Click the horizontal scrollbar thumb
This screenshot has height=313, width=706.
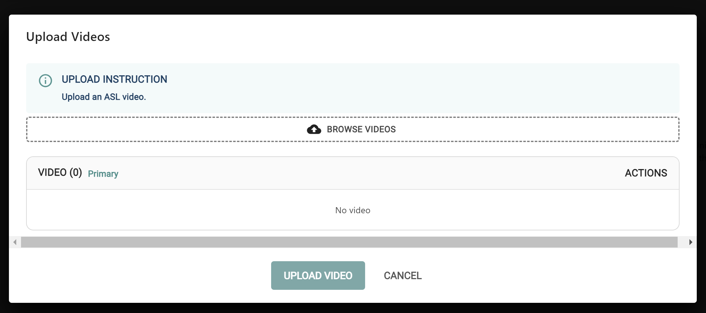349,242
